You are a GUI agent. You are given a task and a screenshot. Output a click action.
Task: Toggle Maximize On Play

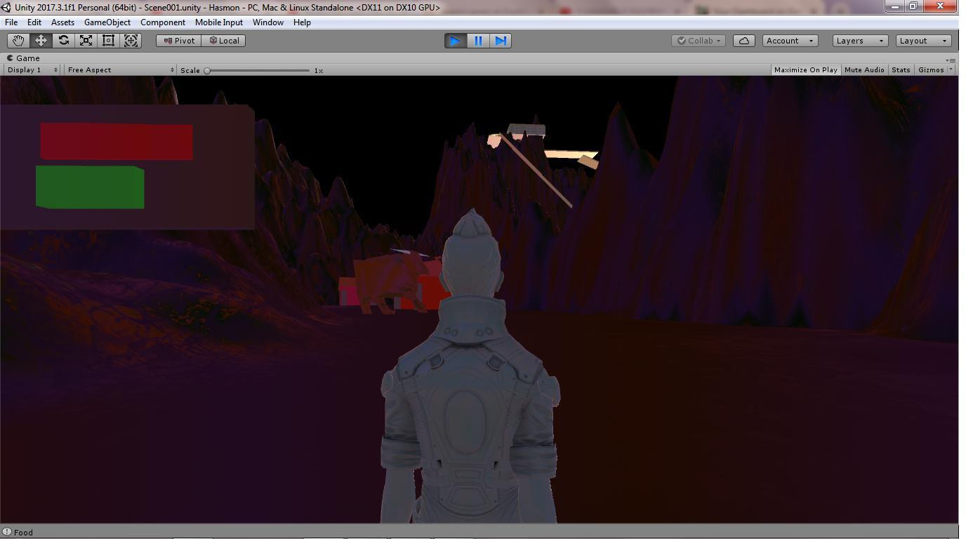click(x=805, y=69)
